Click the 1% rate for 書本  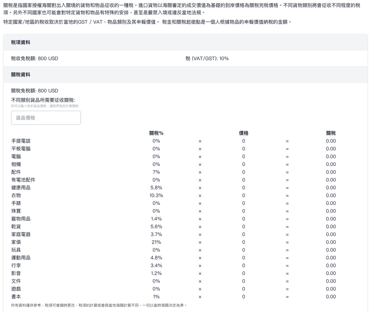coord(156,297)
